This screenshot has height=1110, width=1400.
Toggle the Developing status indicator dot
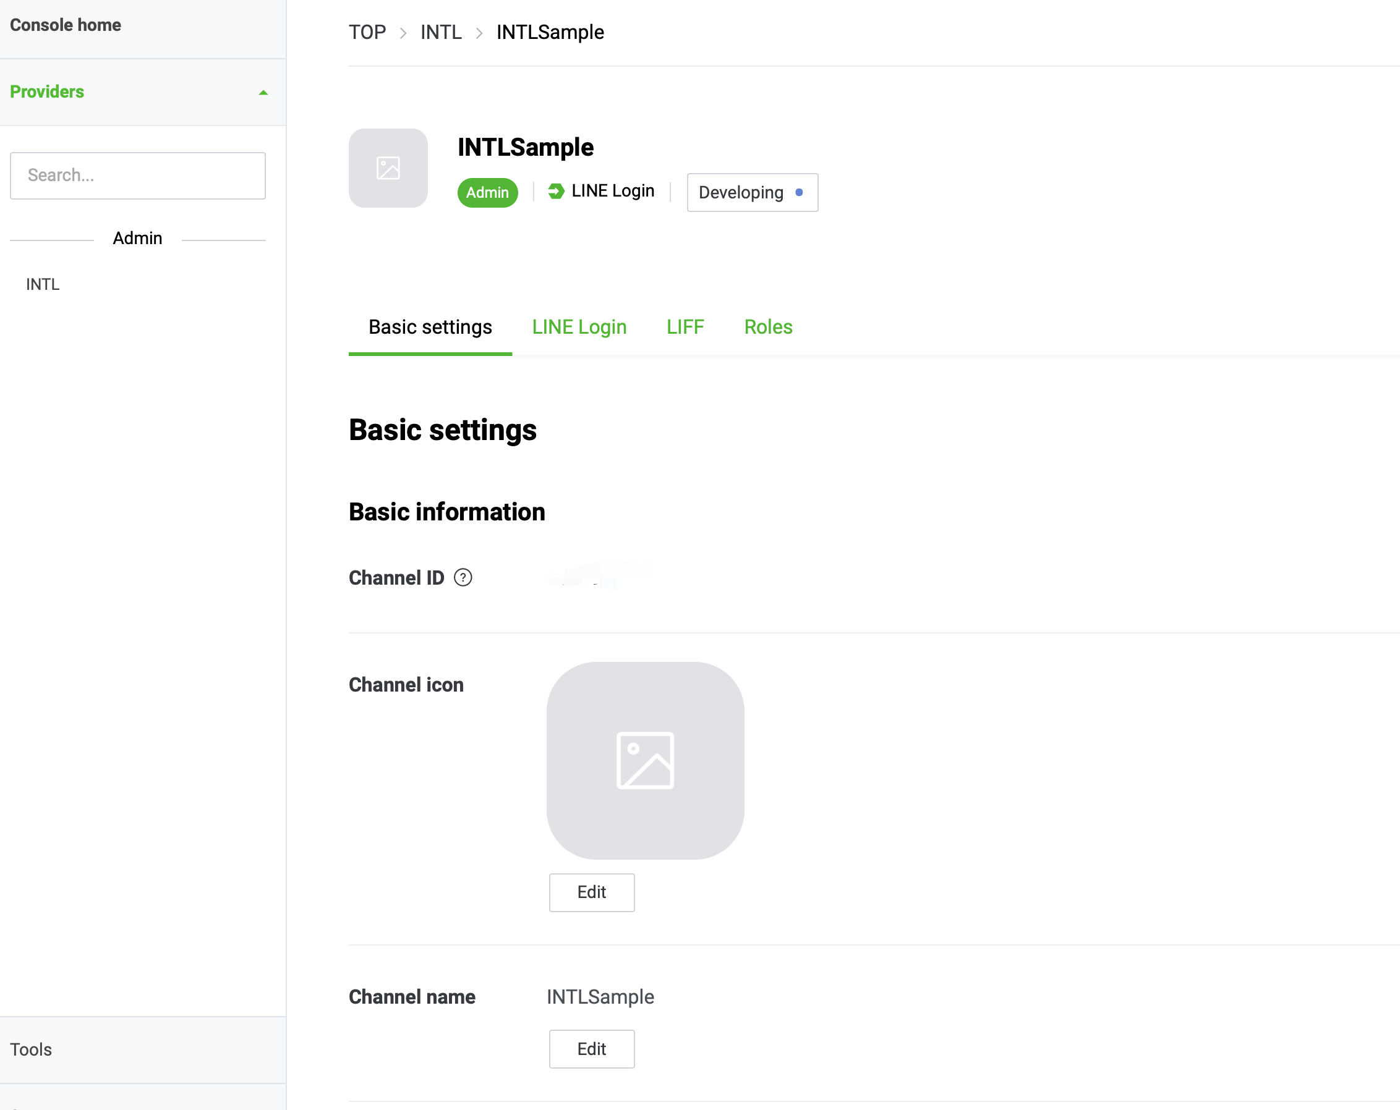(x=799, y=193)
